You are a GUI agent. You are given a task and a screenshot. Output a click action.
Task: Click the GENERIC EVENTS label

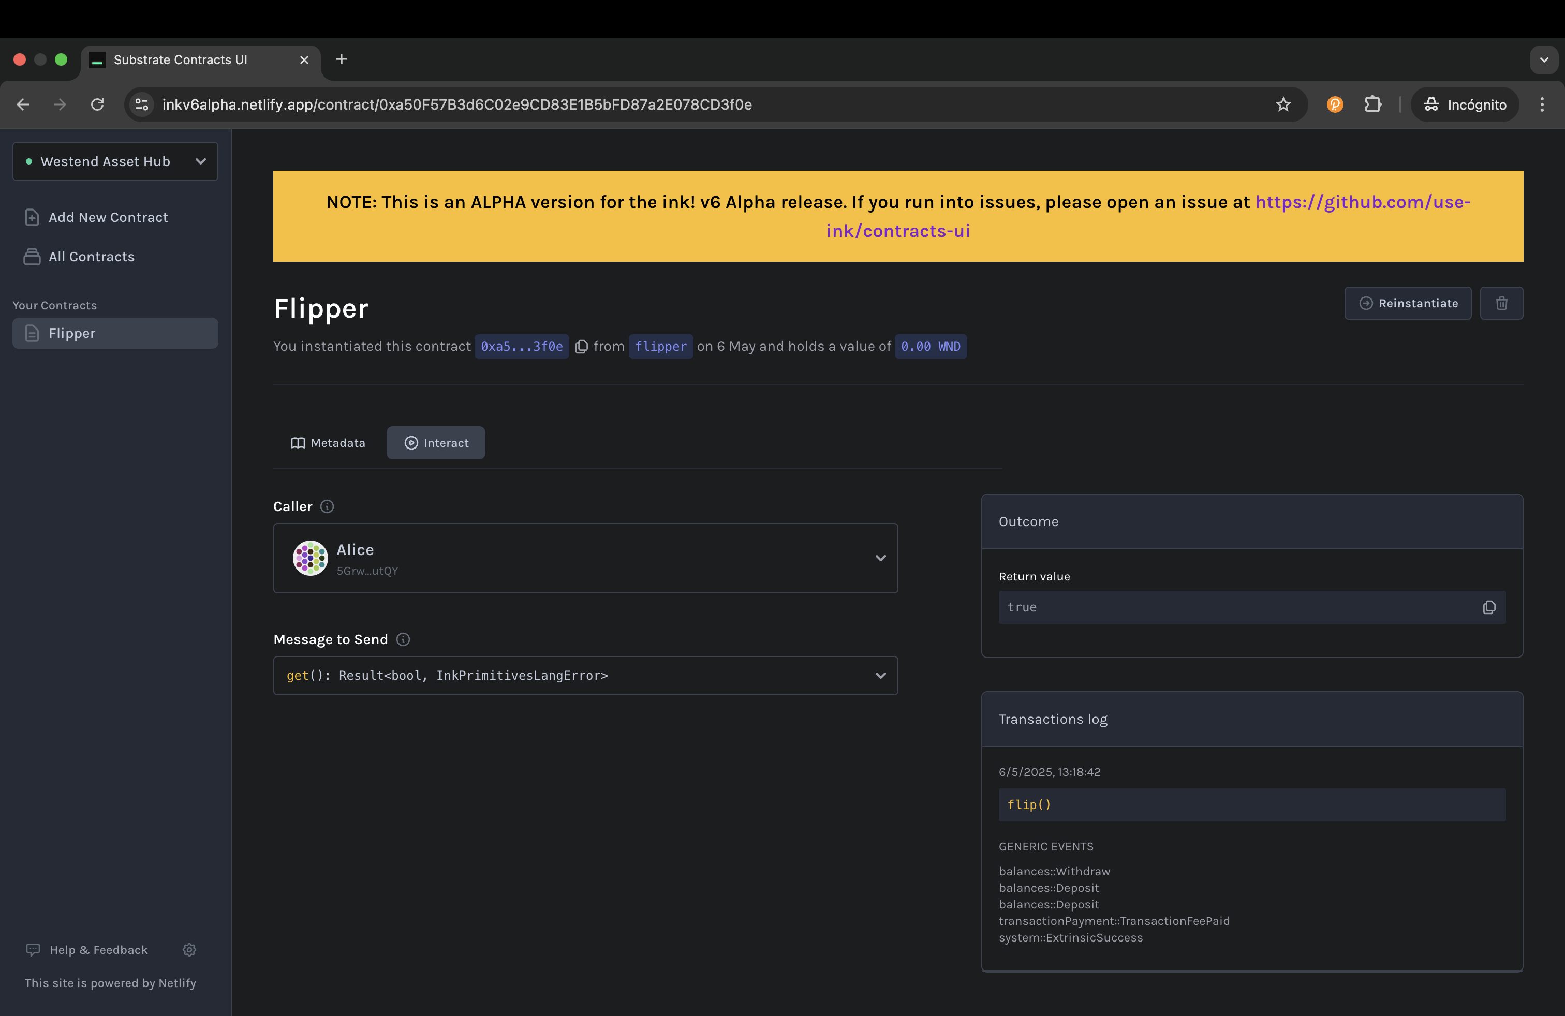point(1045,846)
